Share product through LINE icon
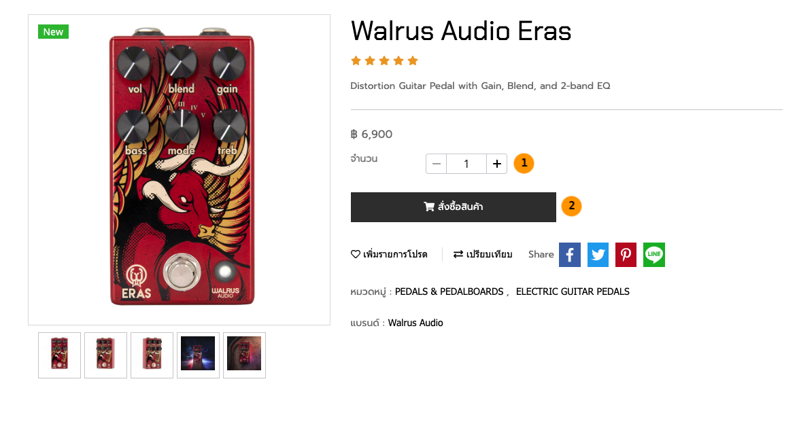The width and height of the screenshot is (799, 426). [653, 255]
